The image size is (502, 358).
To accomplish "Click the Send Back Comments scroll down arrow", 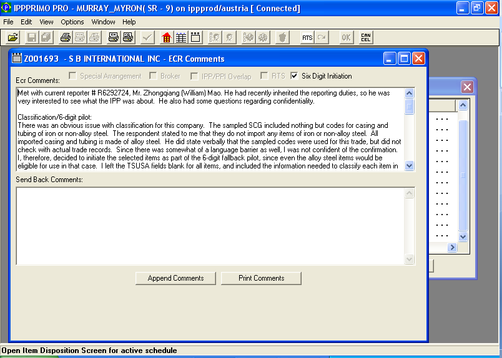I will (409, 259).
